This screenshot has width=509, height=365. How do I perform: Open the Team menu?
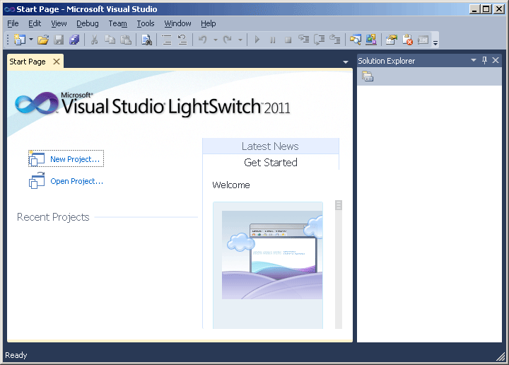(117, 23)
